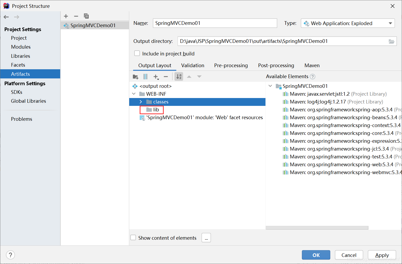Open SDKs platform settings
This screenshot has height=264, width=402.
[17, 92]
